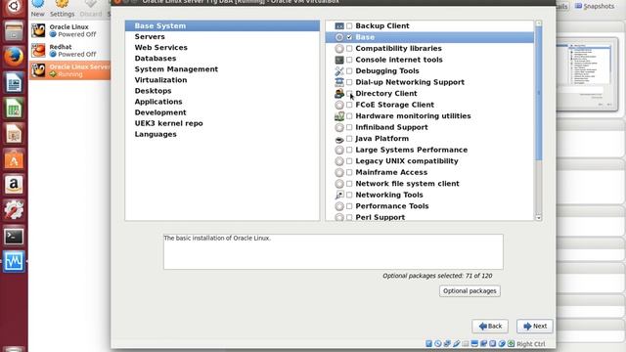Click the Hardware monitoring utilities icon
The image size is (626, 352).
click(339, 116)
